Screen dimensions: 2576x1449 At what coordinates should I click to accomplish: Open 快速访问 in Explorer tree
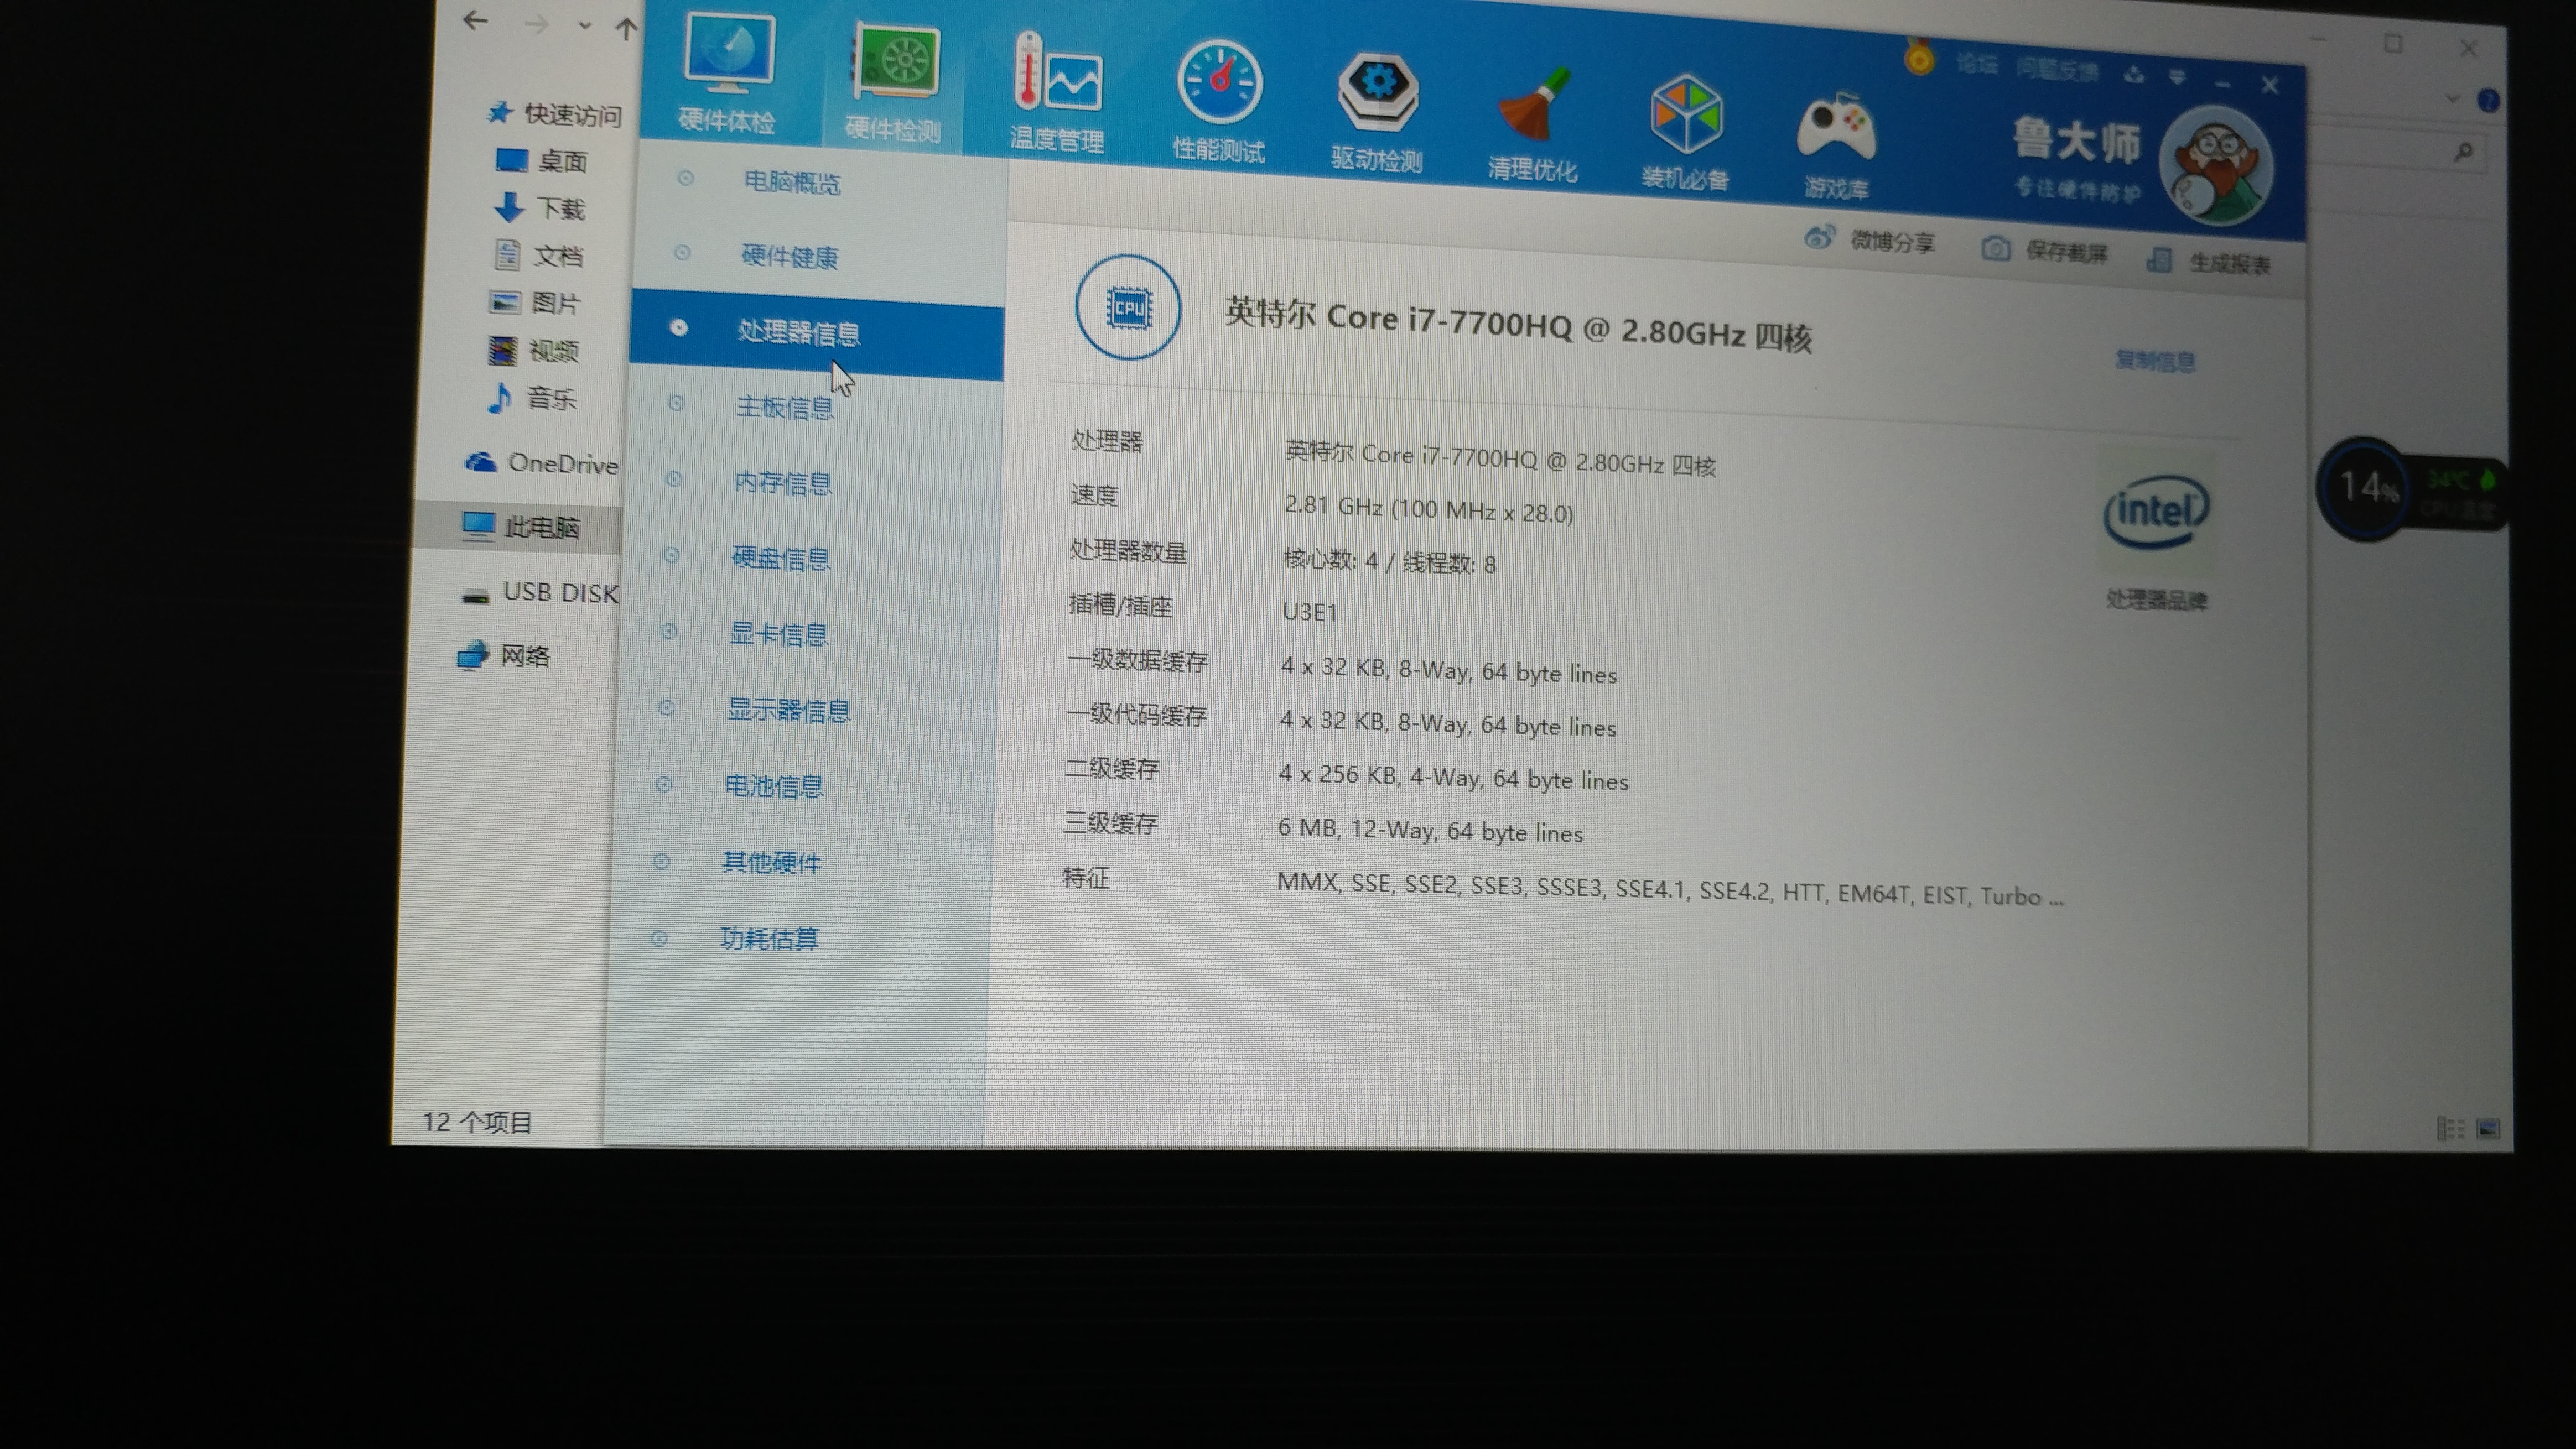[555, 114]
